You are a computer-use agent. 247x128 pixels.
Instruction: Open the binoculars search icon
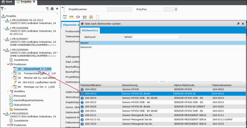click(52, 9)
